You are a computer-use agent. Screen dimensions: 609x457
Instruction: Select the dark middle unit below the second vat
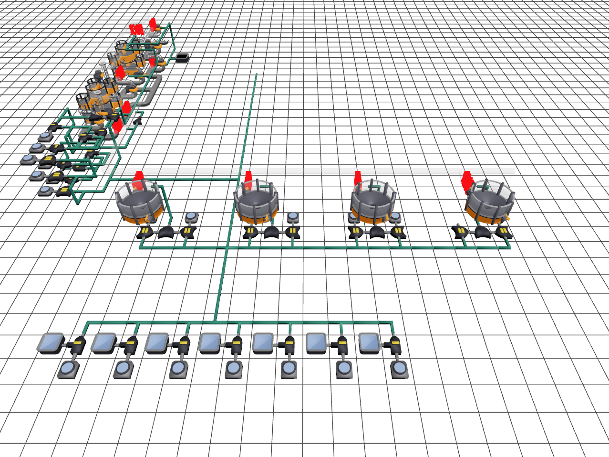[x=271, y=233]
